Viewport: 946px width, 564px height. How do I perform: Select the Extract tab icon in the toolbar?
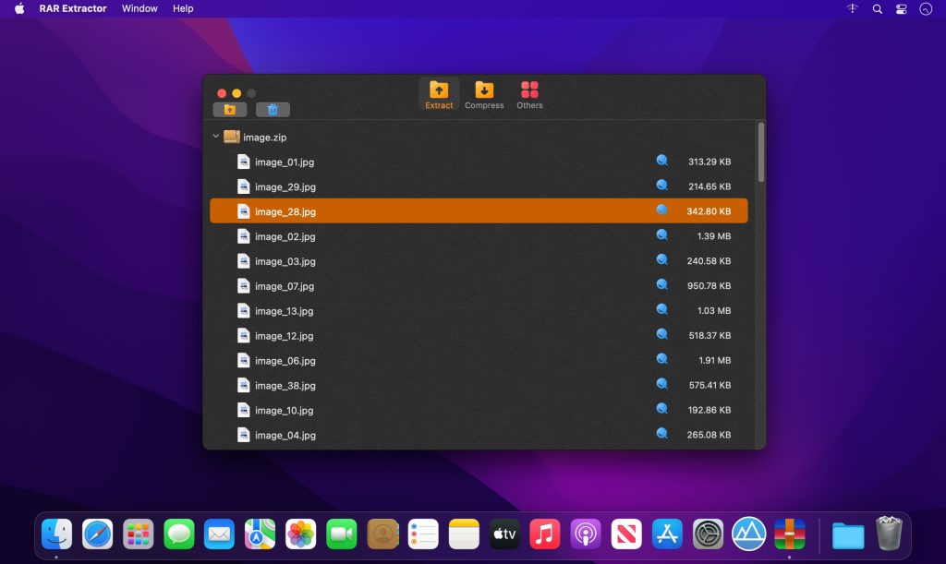pos(439,92)
